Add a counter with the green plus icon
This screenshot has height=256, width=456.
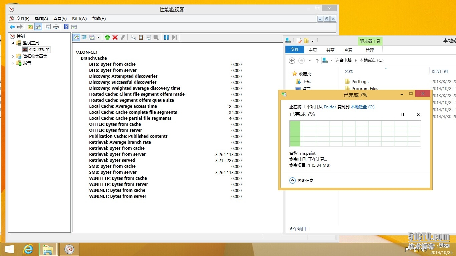107,37
